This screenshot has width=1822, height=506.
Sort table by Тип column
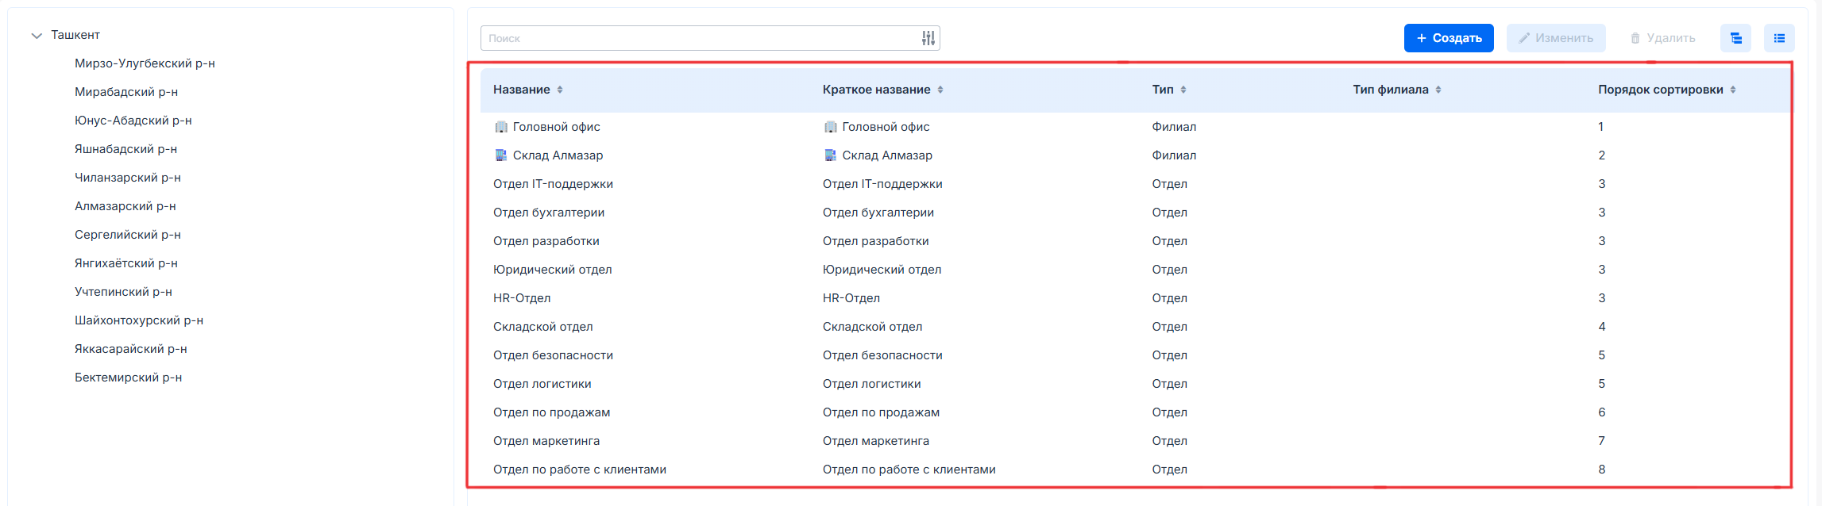1183,90
